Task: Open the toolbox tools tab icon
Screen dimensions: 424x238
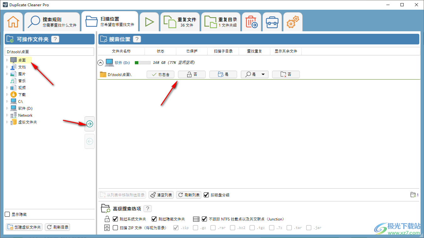Action: pyautogui.click(x=272, y=22)
